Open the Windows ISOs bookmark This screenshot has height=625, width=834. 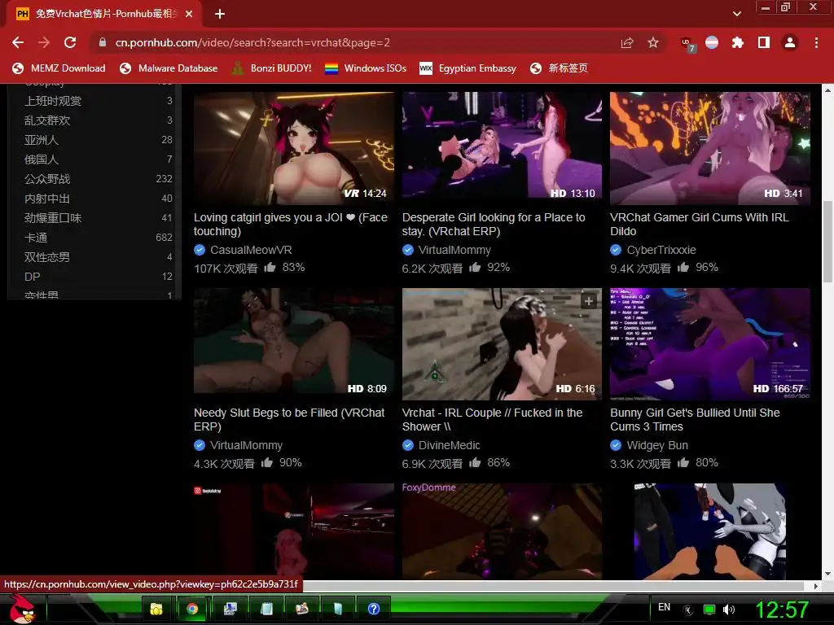coord(366,68)
